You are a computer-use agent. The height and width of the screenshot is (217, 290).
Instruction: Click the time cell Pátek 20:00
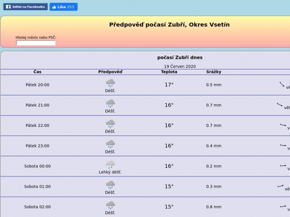click(x=37, y=85)
